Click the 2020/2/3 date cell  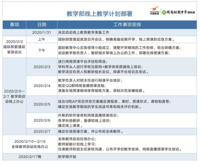42,67
